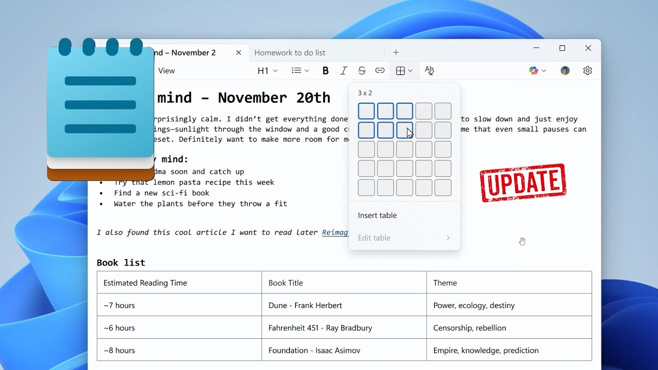Click the Foundation - Isaac Asimov cell
Viewport: 658px width, 370px height.
[344, 350]
